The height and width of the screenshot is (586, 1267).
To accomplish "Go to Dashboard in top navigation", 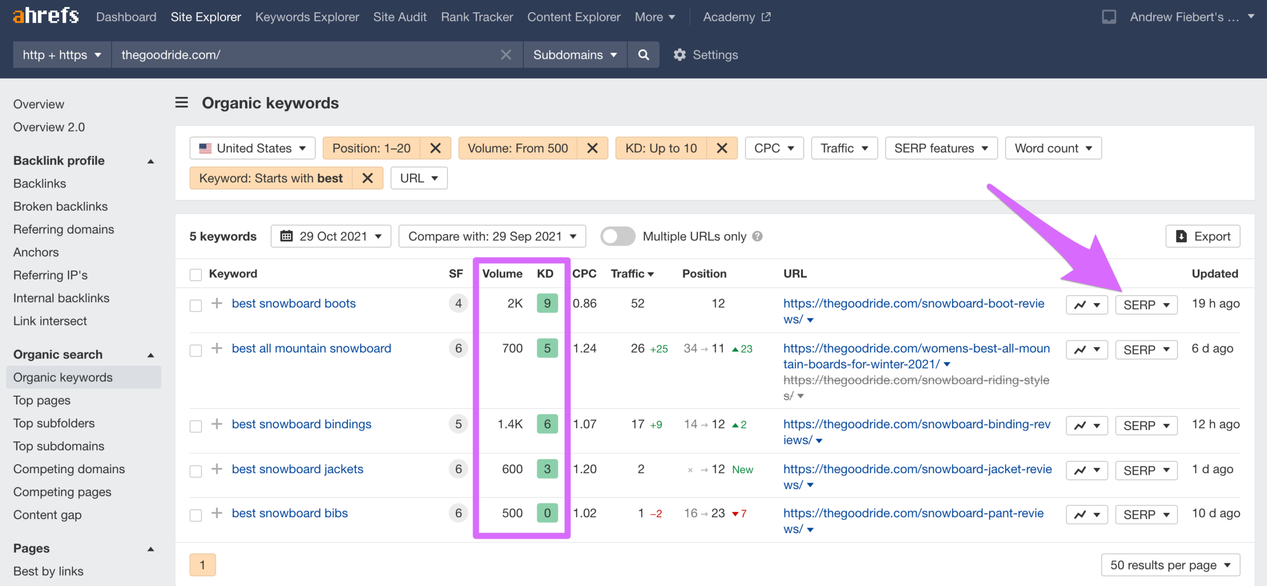I will pyautogui.click(x=126, y=17).
